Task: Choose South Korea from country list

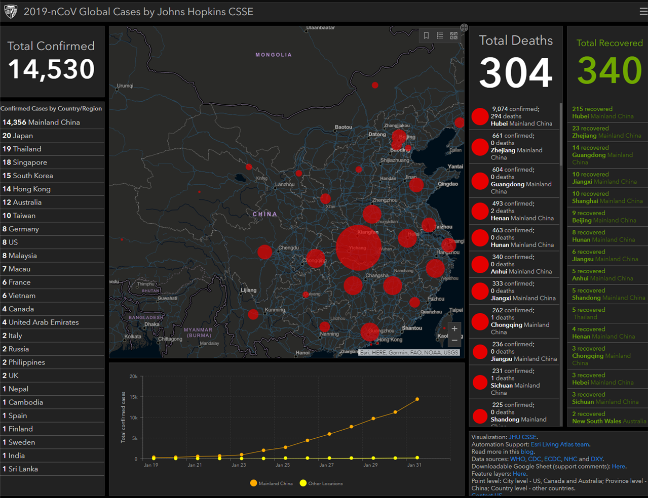Action: [x=52, y=176]
